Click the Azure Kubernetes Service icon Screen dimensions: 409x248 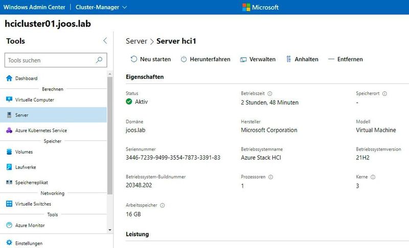pos(9,130)
